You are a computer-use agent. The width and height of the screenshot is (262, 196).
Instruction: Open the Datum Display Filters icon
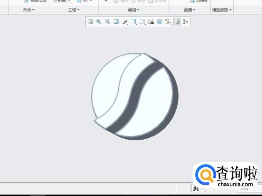(168, 22)
